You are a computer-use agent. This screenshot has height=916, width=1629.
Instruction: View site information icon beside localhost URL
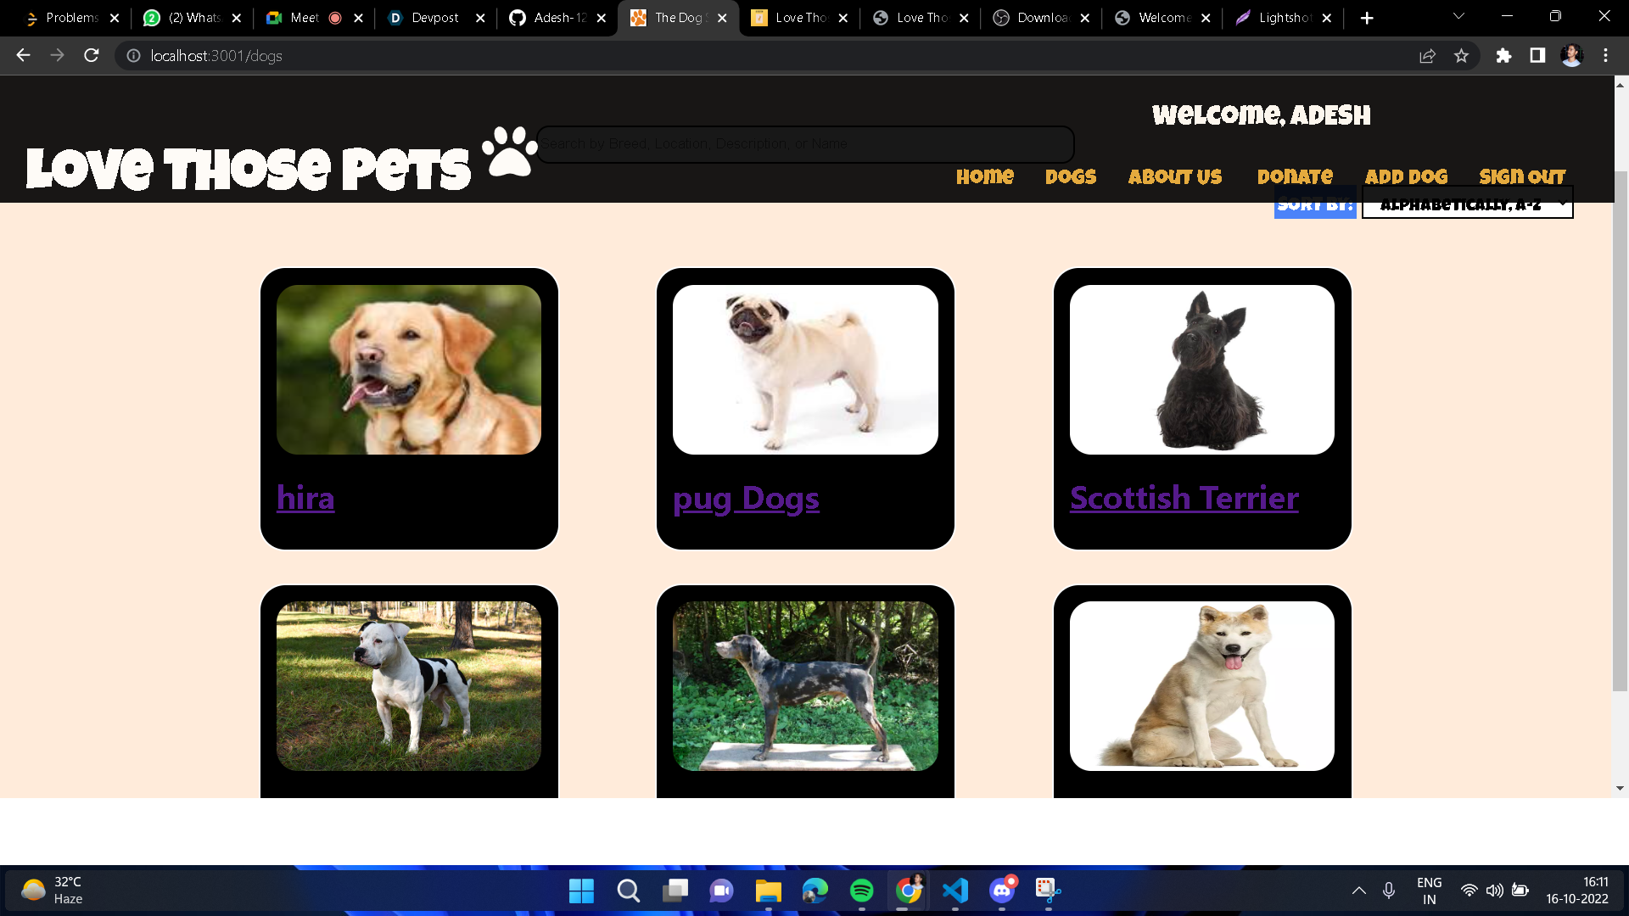133,56
